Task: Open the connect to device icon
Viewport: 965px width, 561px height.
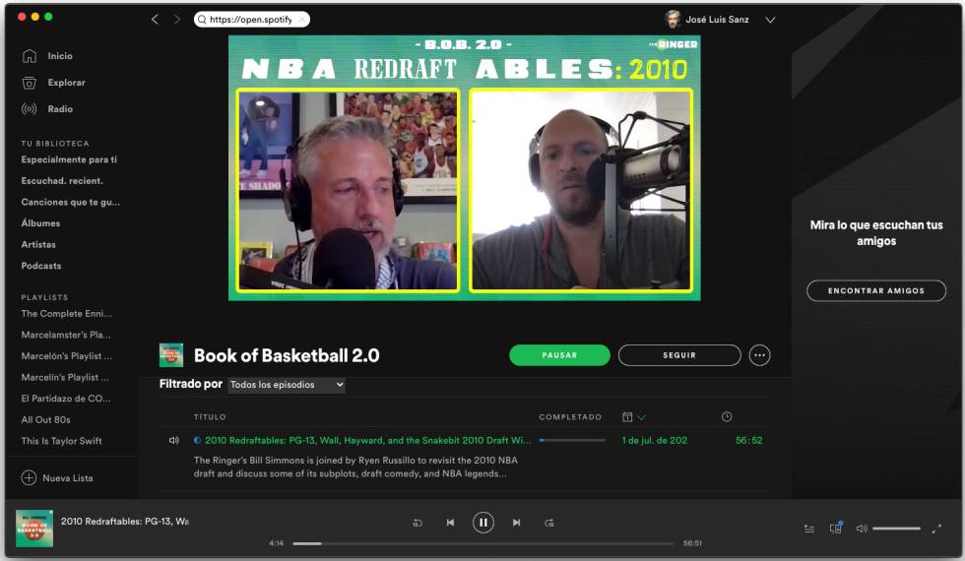Action: click(836, 528)
